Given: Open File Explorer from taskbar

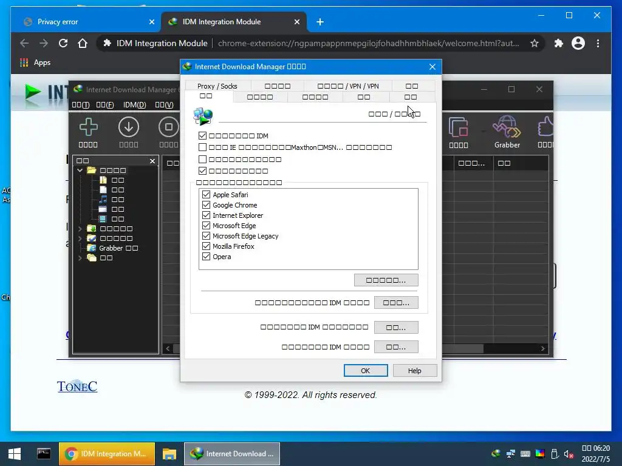Looking at the screenshot, I should (x=169, y=454).
